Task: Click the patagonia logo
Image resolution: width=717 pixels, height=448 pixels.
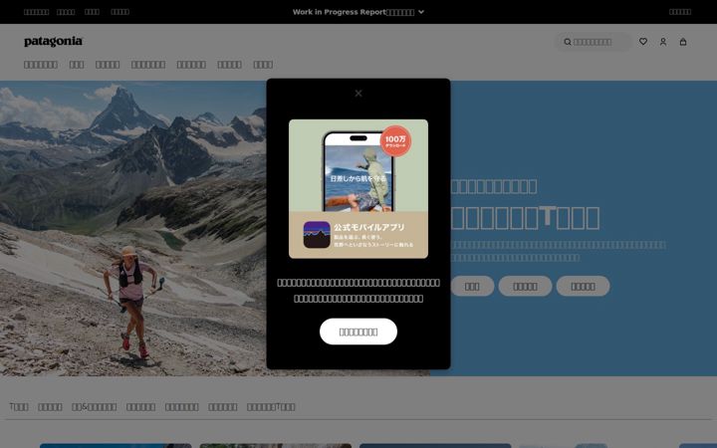Action: [x=53, y=42]
